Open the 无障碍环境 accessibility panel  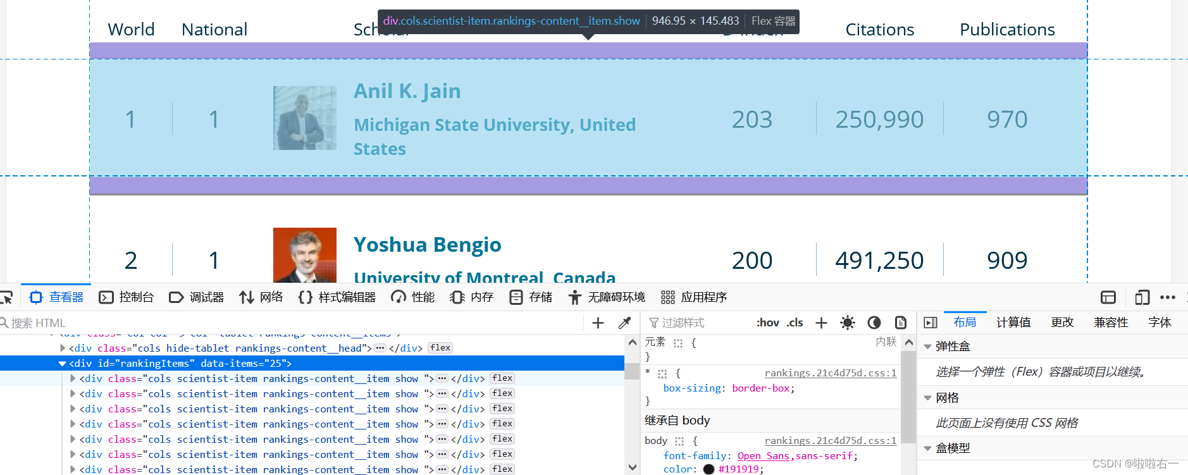click(607, 297)
